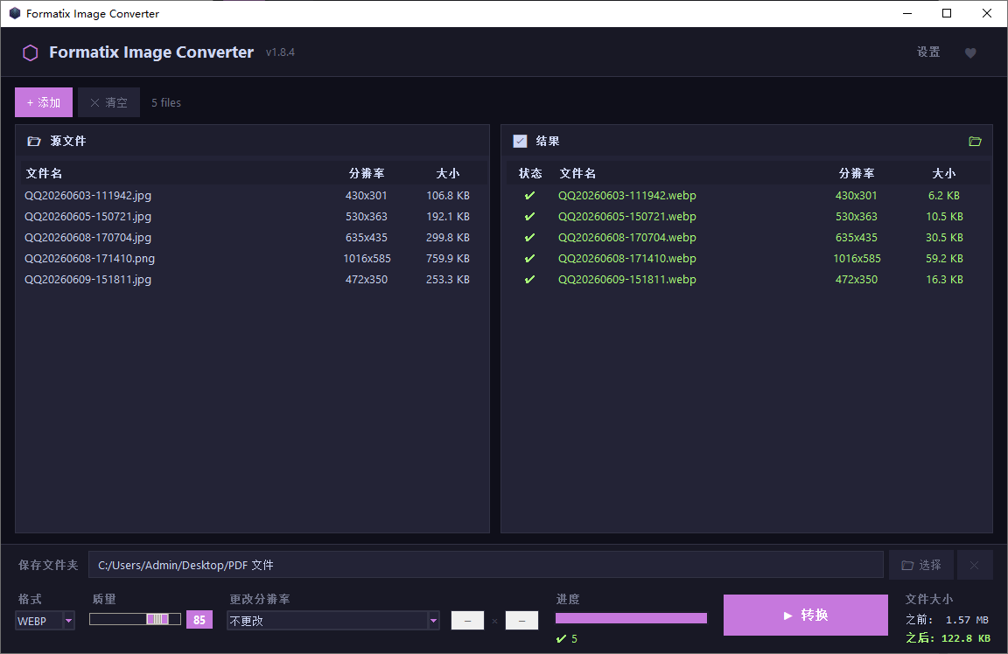Screen dimensions: 1008x654
Task: Click the resolution height input box
Action: coord(522,621)
